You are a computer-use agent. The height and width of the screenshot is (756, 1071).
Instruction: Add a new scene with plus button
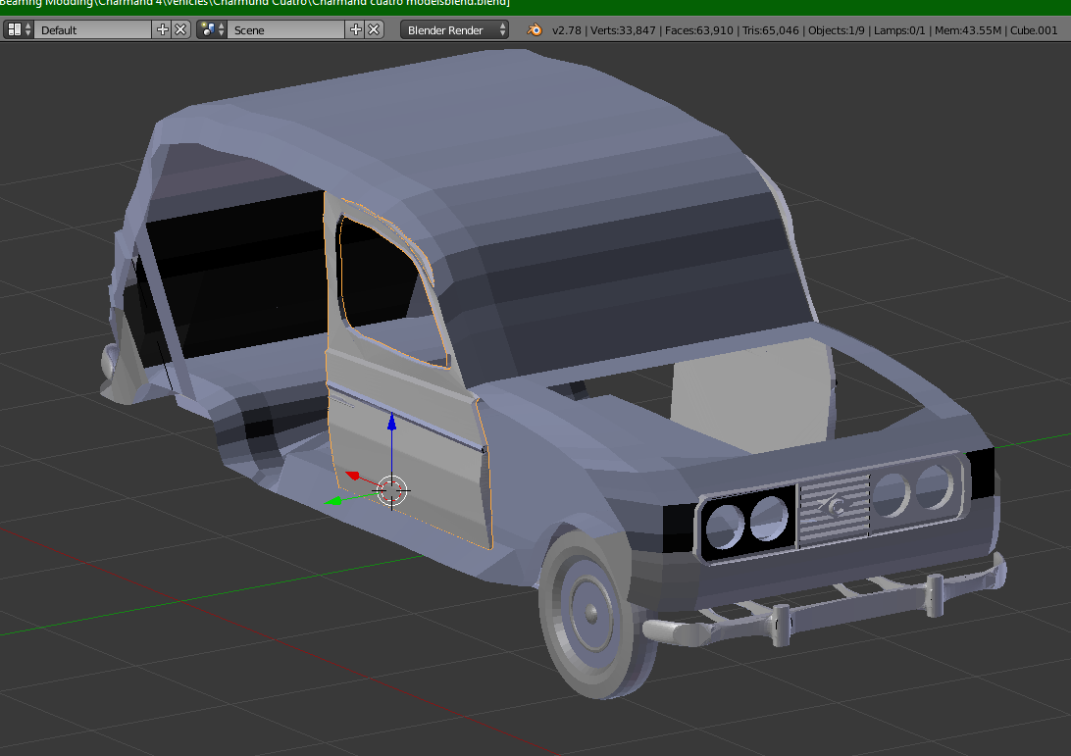(x=356, y=29)
